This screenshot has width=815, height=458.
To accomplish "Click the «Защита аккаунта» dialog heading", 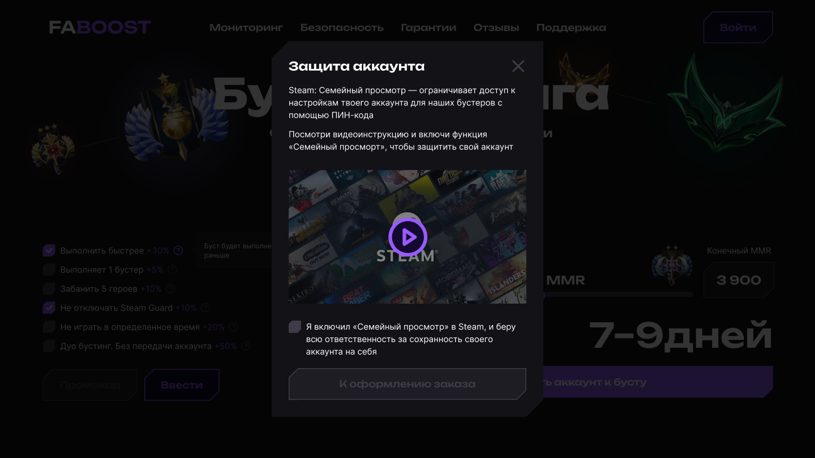I will [357, 66].
